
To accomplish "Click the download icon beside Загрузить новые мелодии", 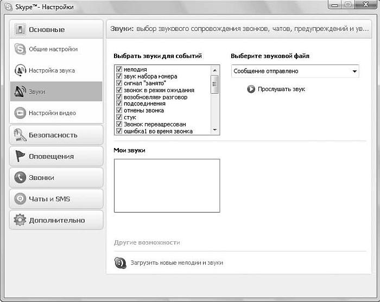I will (x=121, y=263).
